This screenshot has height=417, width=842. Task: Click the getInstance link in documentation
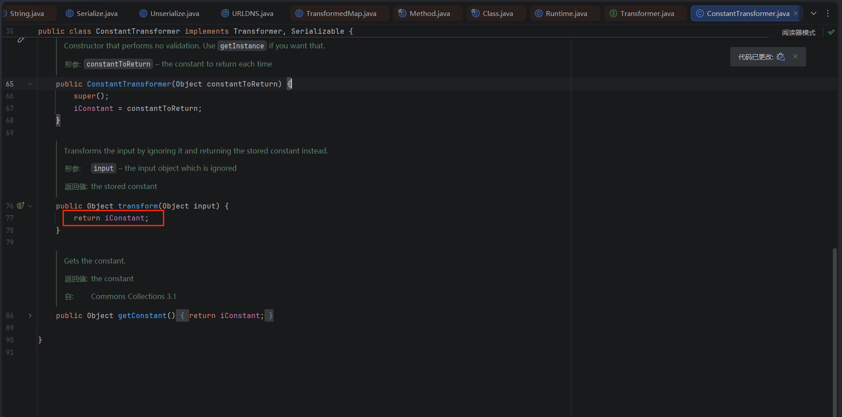[x=242, y=46]
